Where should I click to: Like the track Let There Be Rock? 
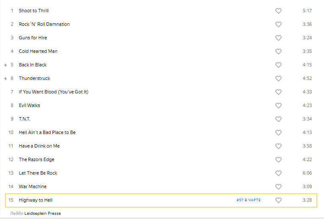click(278, 173)
